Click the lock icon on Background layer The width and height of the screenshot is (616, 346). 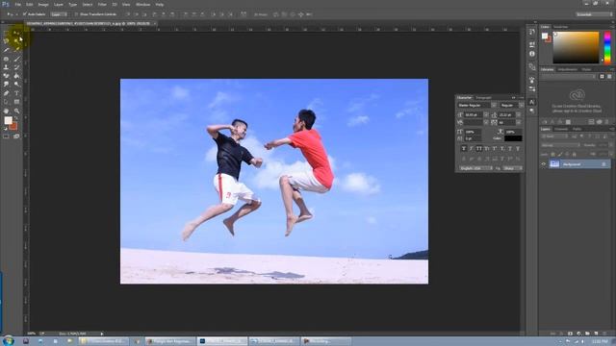click(x=603, y=164)
